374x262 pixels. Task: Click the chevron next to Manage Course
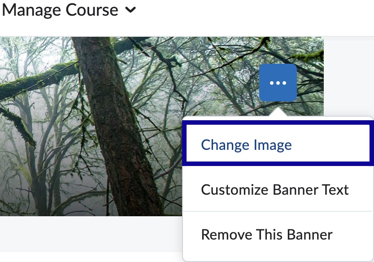(129, 10)
